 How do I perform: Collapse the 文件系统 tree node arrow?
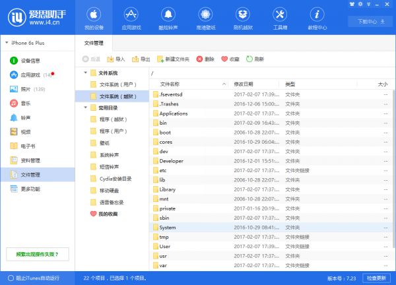[x=85, y=73]
